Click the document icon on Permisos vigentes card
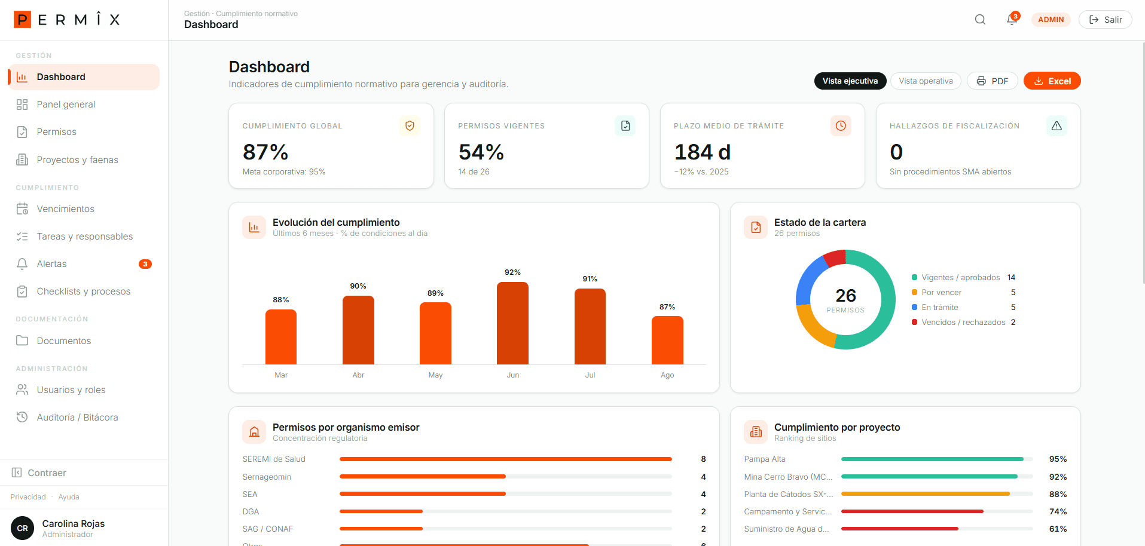The height and width of the screenshot is (546, 1145). (x=625, y=125)
